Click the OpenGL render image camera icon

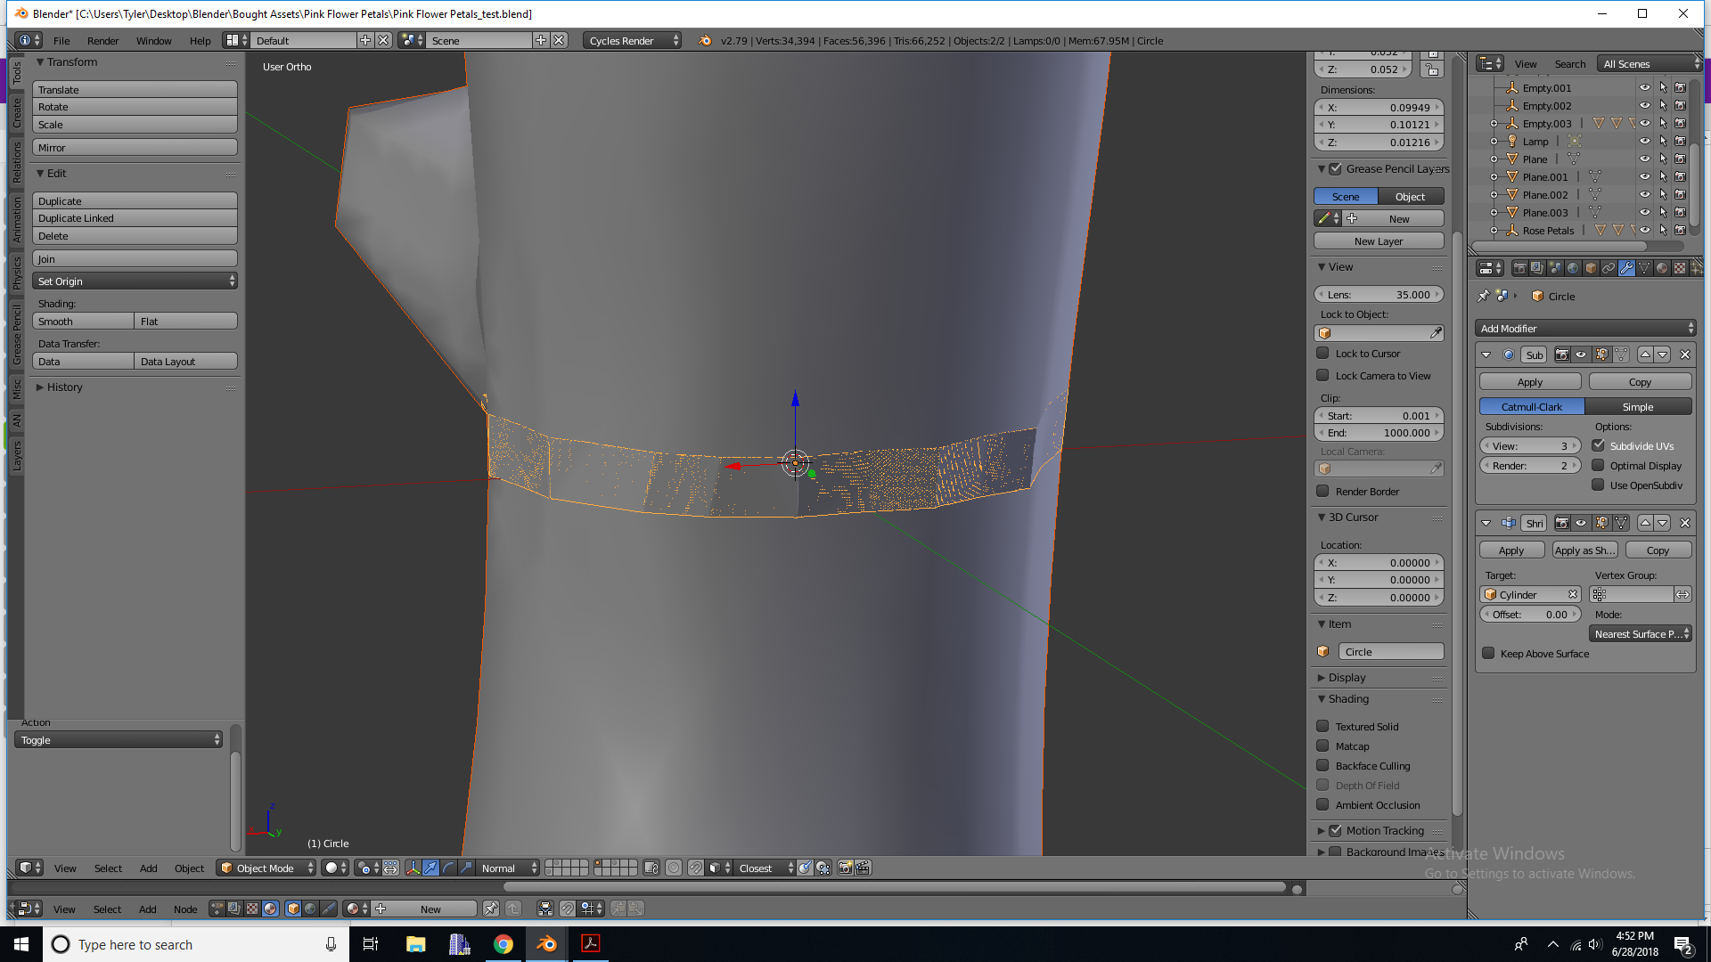846,868
